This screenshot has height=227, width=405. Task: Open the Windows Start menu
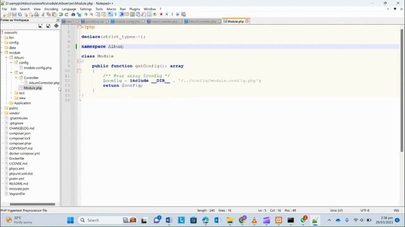tap(70, 220)
